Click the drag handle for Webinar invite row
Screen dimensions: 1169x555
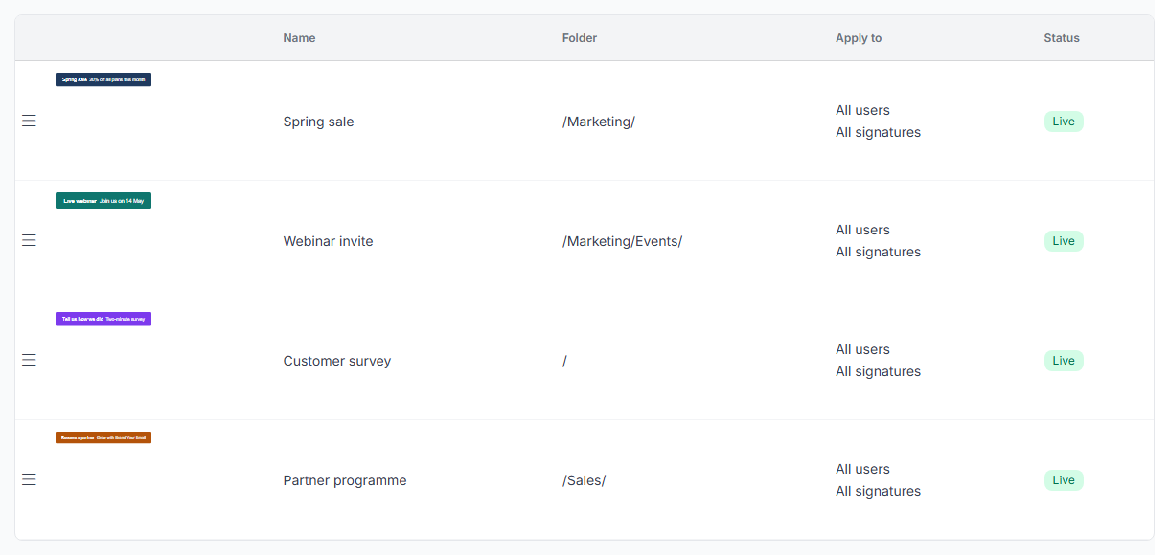pos(29,240)
